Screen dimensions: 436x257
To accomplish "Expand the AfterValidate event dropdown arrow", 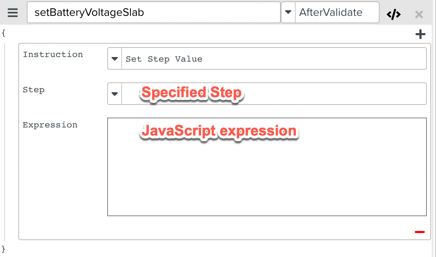I will 288,12.
